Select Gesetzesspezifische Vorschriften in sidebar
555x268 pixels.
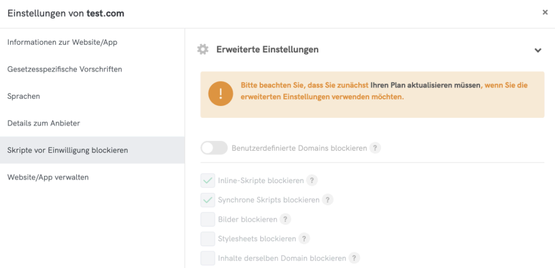pos(64,69)
